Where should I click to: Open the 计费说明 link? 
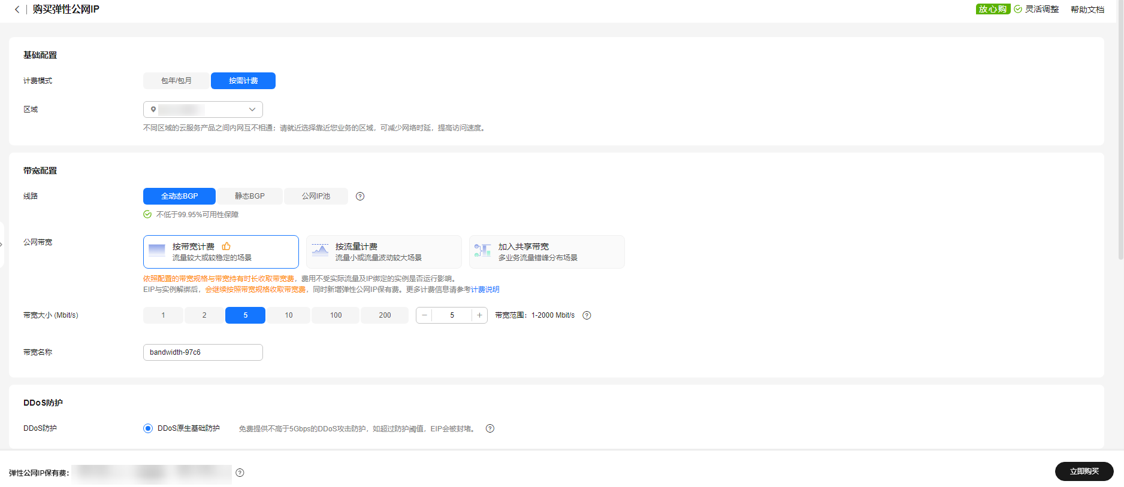pos(485,290)
